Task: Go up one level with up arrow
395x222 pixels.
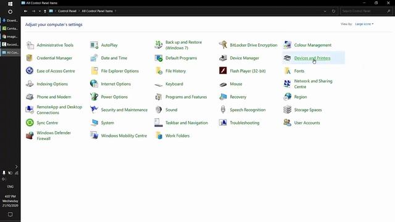Action: pos(45,11)
